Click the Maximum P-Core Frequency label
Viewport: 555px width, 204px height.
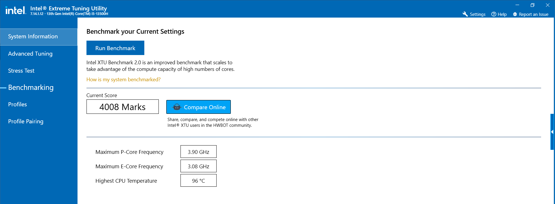[129, 152]
